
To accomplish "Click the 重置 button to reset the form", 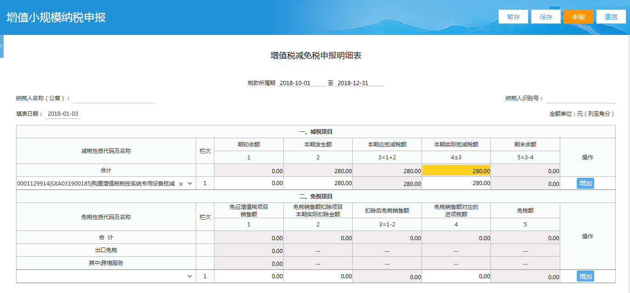I will 612,17.
